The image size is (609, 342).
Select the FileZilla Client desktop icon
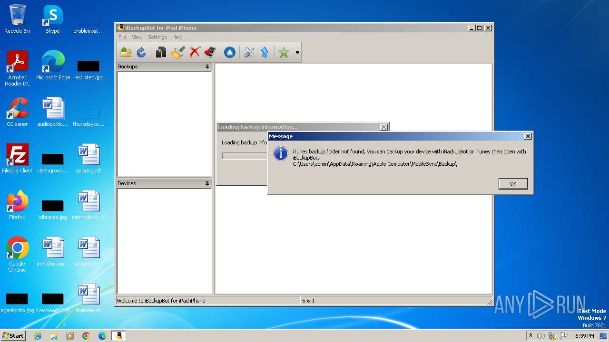[x=17, y=159]
